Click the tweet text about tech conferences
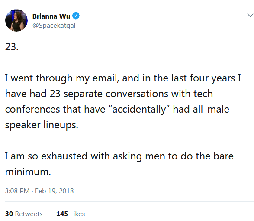254x221 pixels. [x=123, y=101]
